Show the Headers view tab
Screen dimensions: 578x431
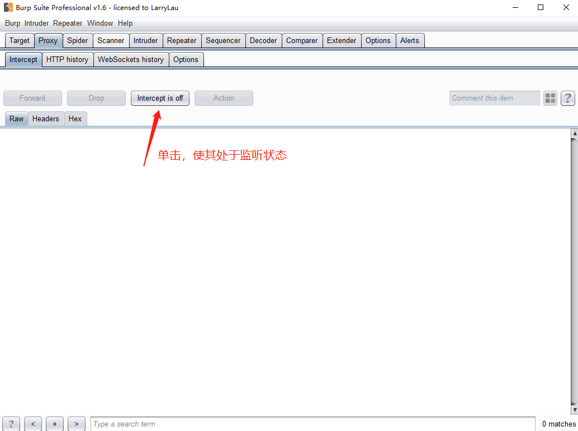tap(45, 119)
